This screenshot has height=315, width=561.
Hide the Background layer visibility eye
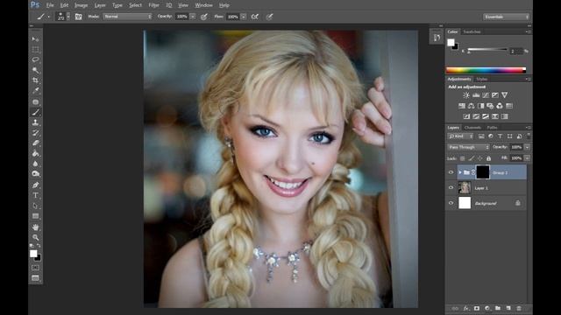tap(451, 203)
